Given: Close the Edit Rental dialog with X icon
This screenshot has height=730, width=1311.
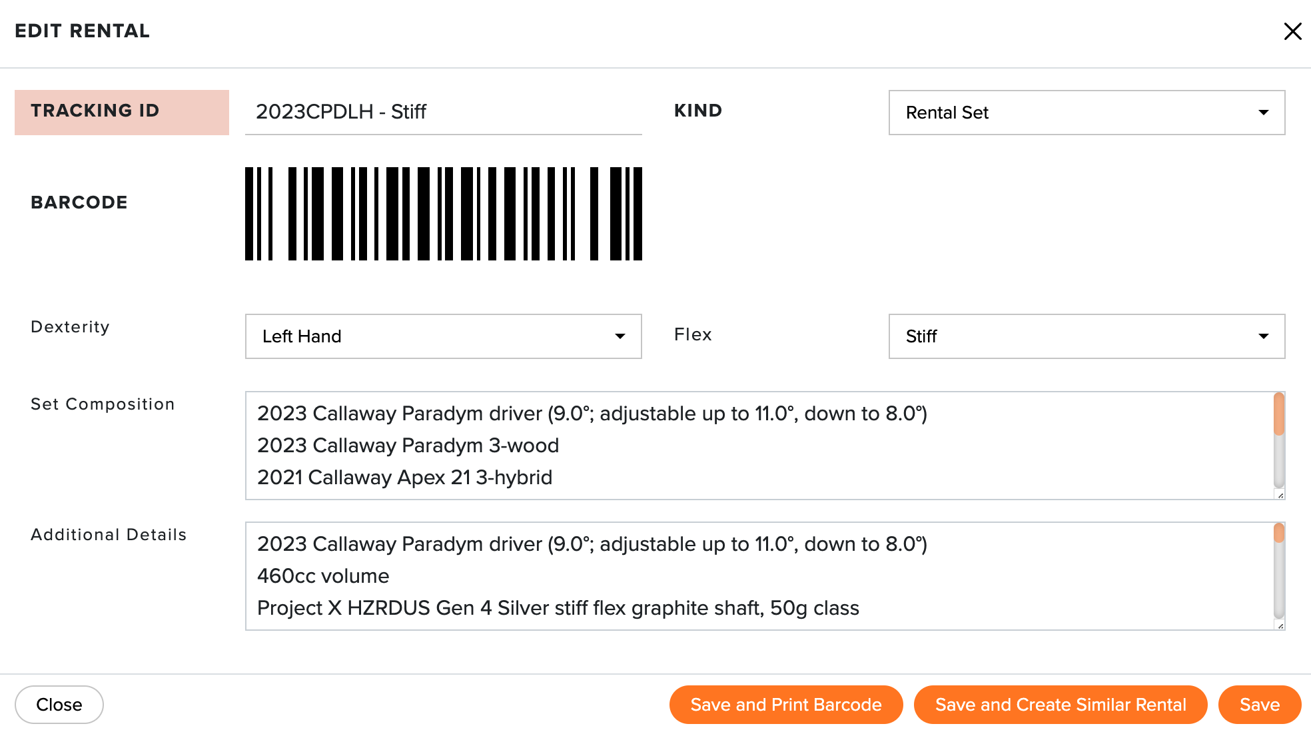Looking at the screenshot, I should 1292,31.
